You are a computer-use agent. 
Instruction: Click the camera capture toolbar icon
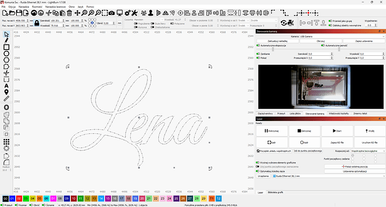coord(112,13)
